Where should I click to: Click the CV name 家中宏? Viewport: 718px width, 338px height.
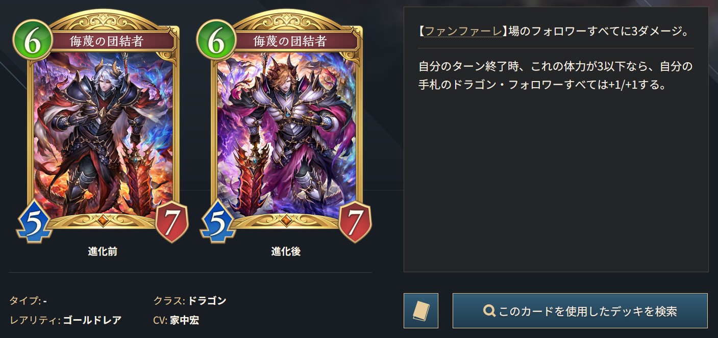click(184, 320)
